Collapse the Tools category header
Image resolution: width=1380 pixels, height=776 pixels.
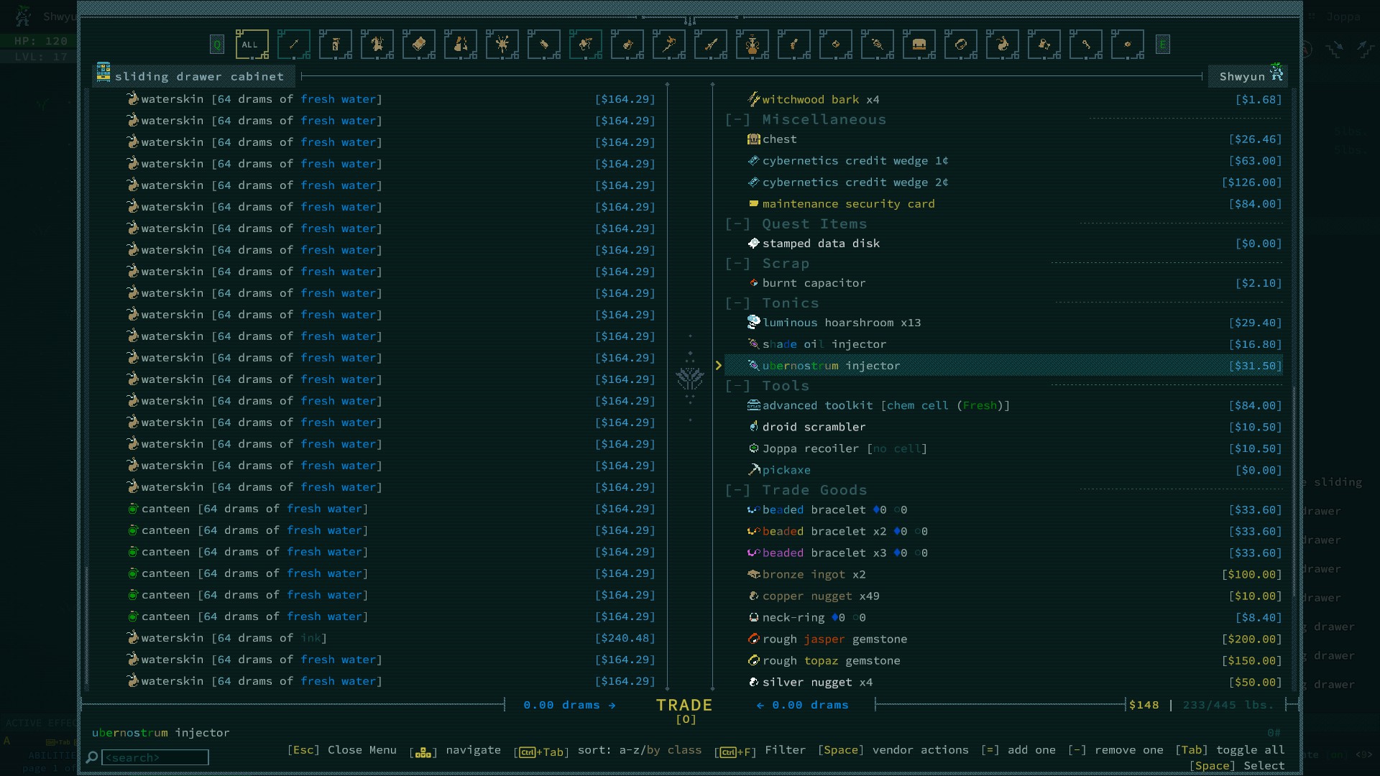point(738,386)
